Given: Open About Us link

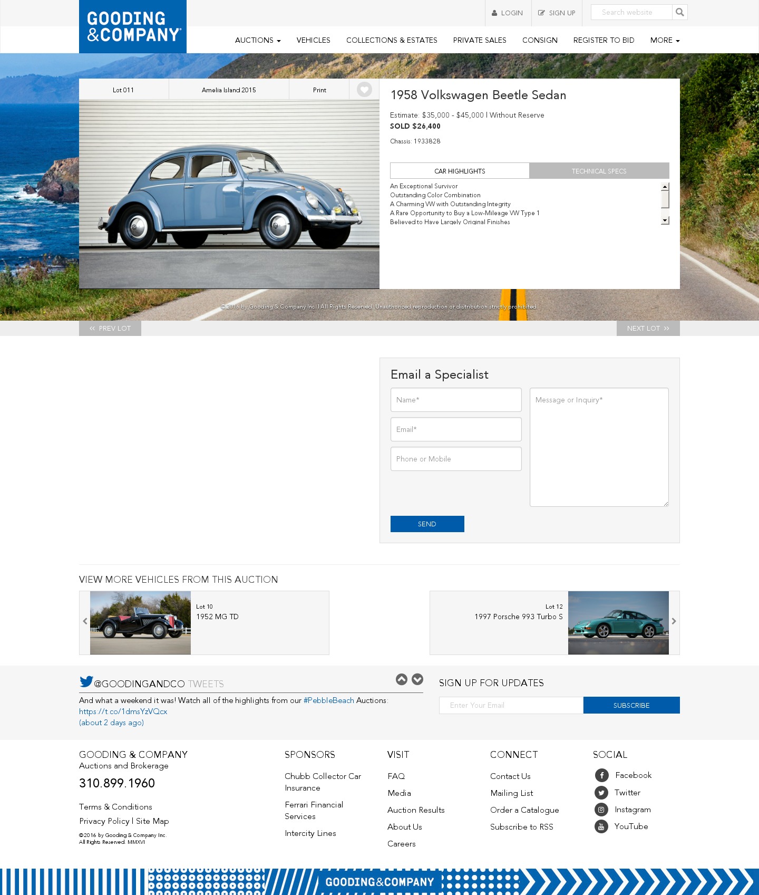Looking at the screenshot, I should 405,827.
